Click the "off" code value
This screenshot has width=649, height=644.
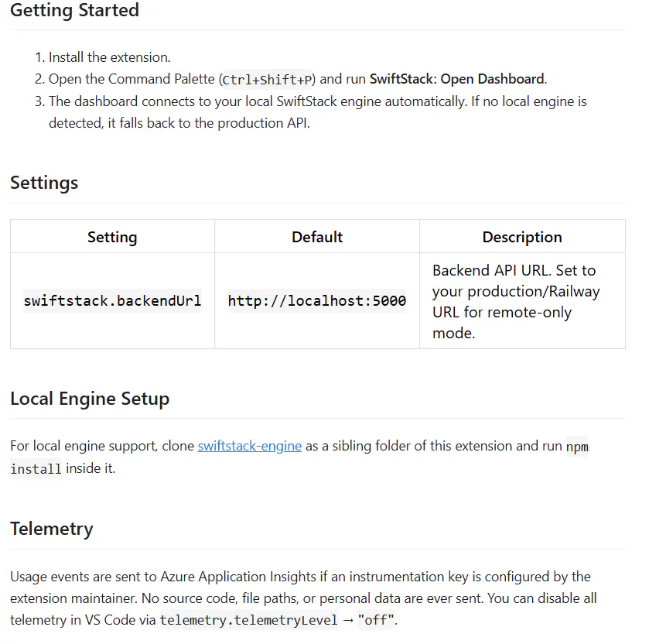point(376,620)
